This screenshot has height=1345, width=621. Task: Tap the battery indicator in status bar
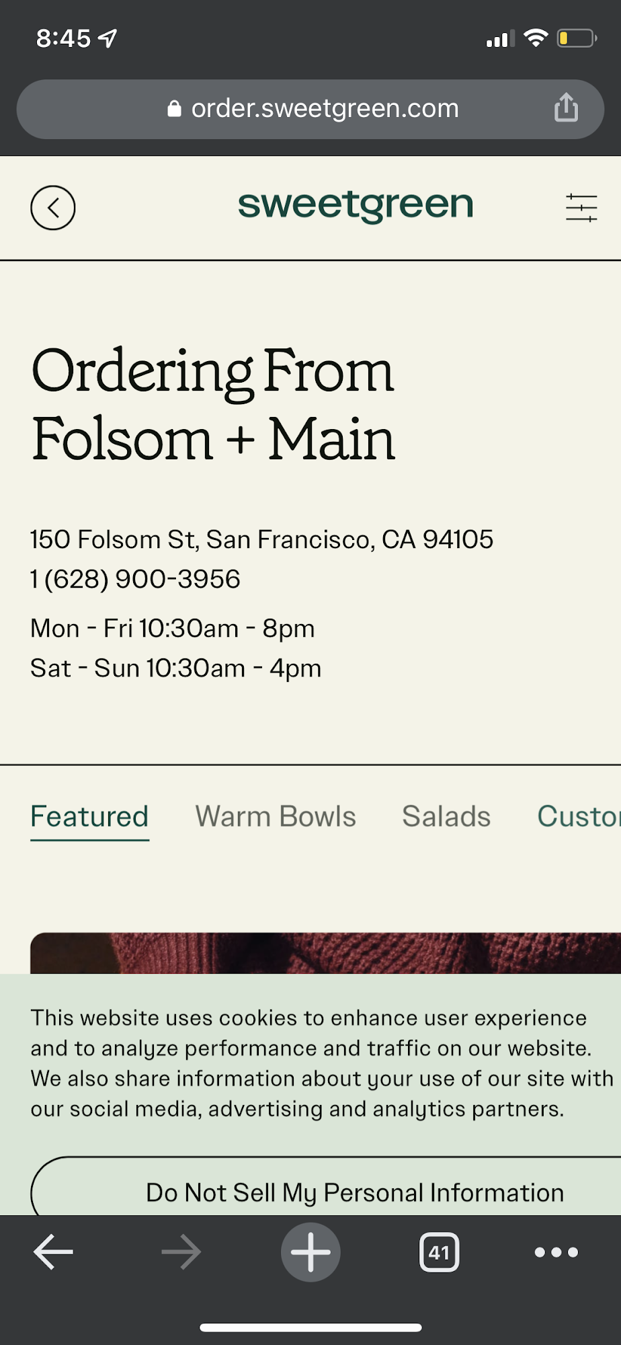coord(577,38)
